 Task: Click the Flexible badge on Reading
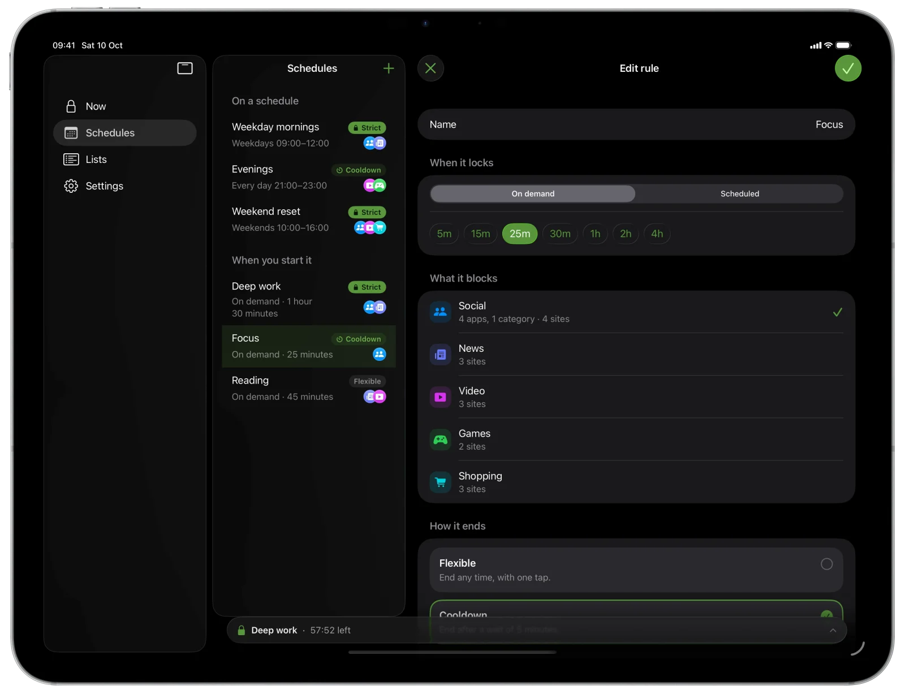[x=367, y=381]
